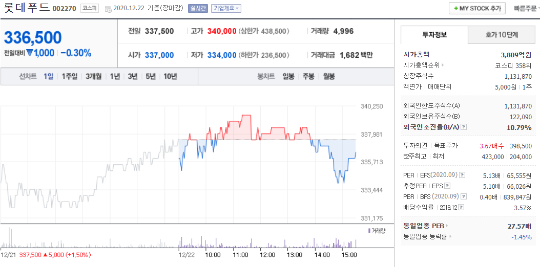The width and height of the screenshot is (540, 267).
Task: Click the -0.30% change rate
Action: click(76, 53)
